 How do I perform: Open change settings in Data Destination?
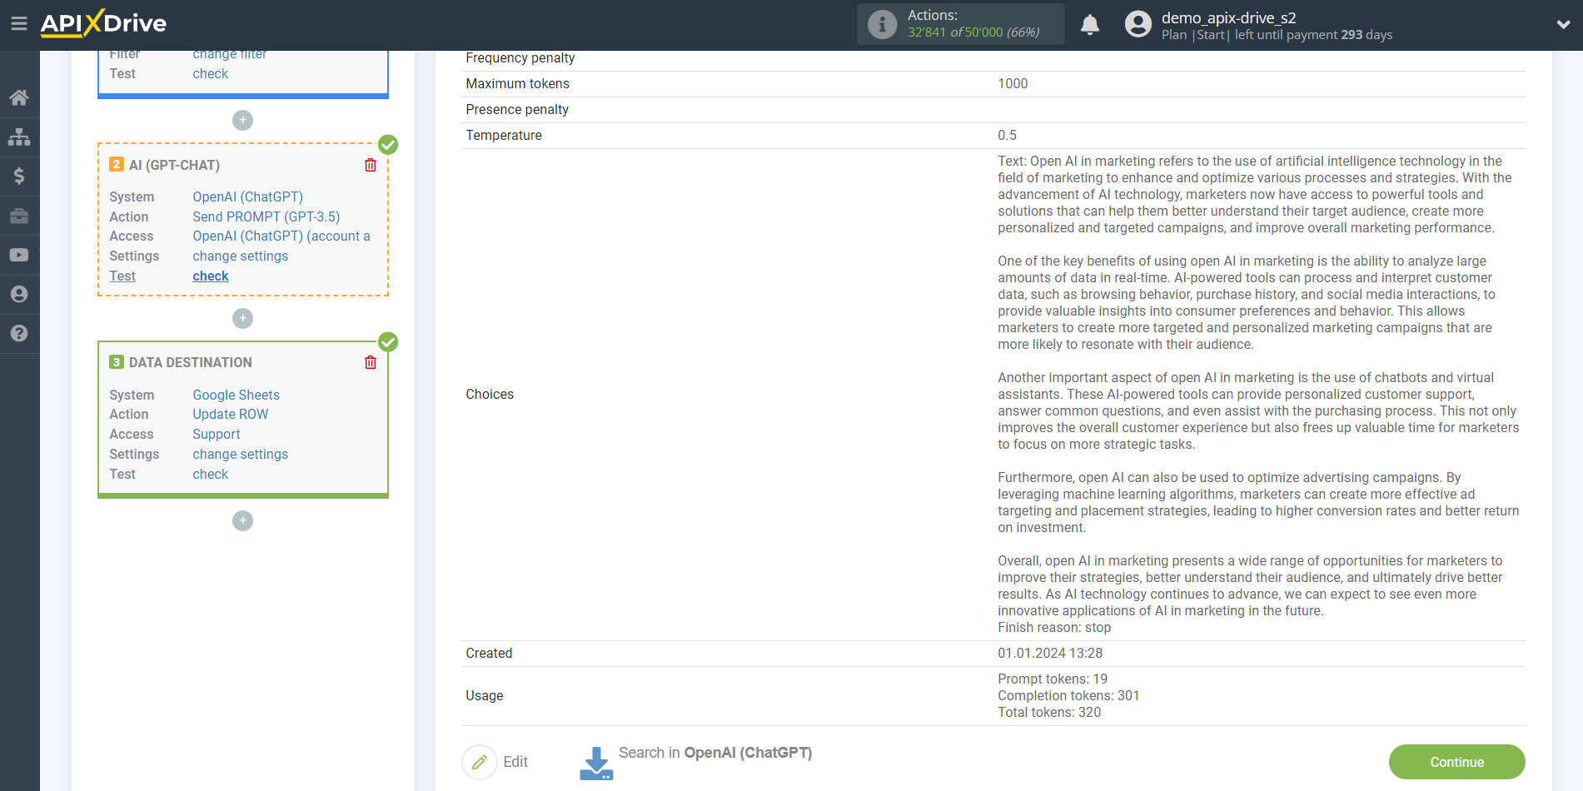240,454
